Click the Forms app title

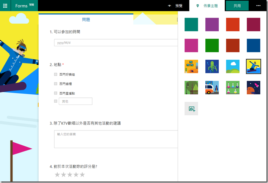21,6
